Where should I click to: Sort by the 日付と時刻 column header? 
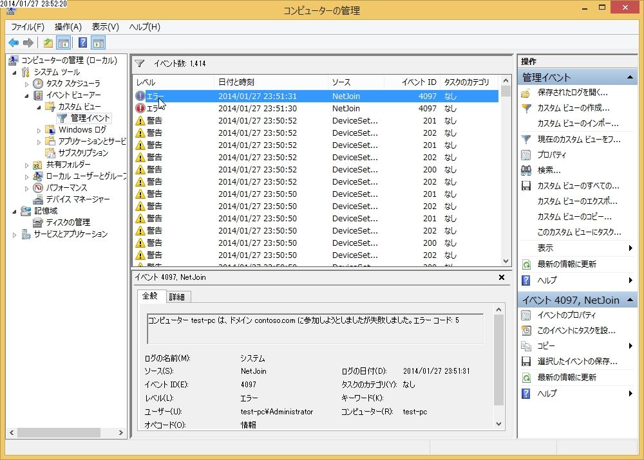[271, 82]
